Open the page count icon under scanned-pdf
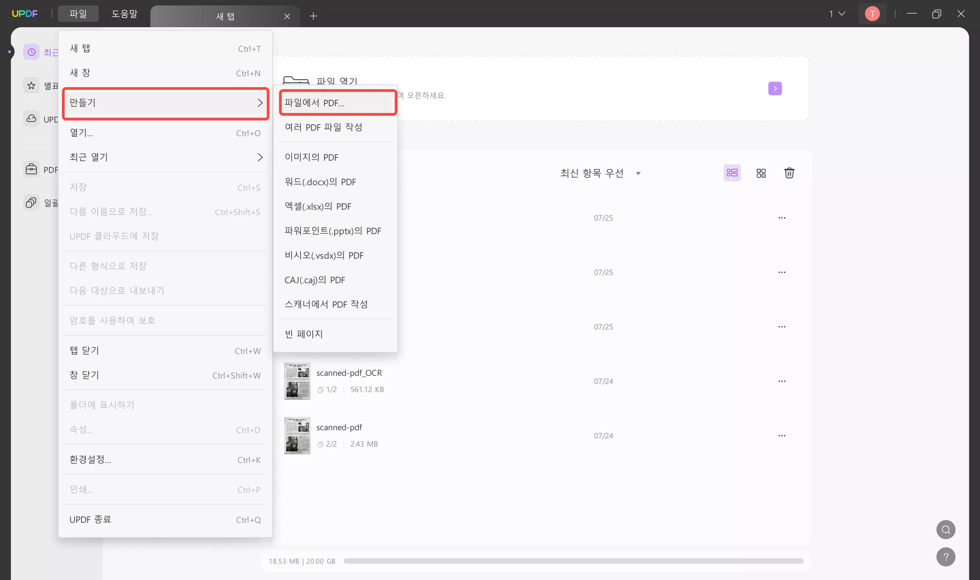This screenshot has height=580, width=980. [320, 444]
